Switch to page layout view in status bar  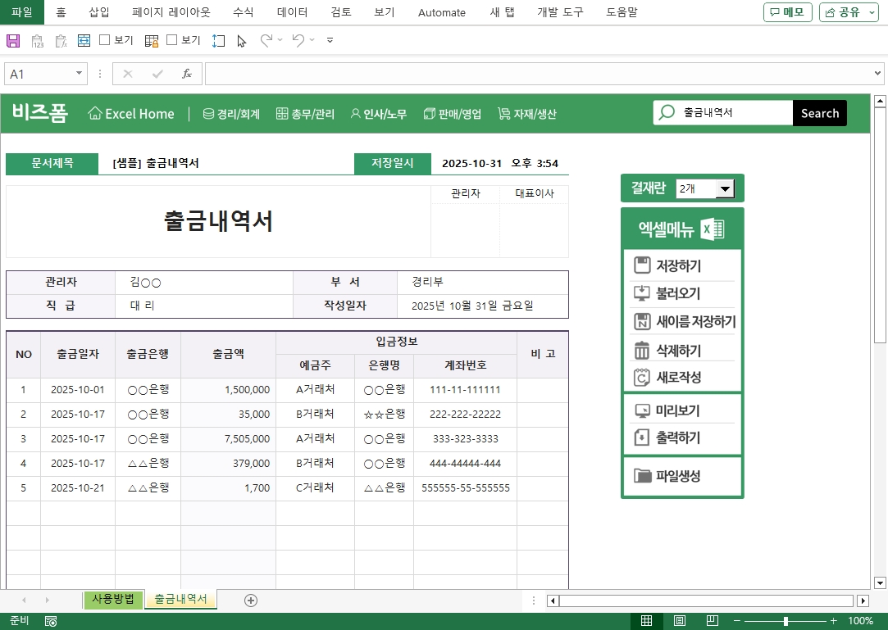(679, 621)
